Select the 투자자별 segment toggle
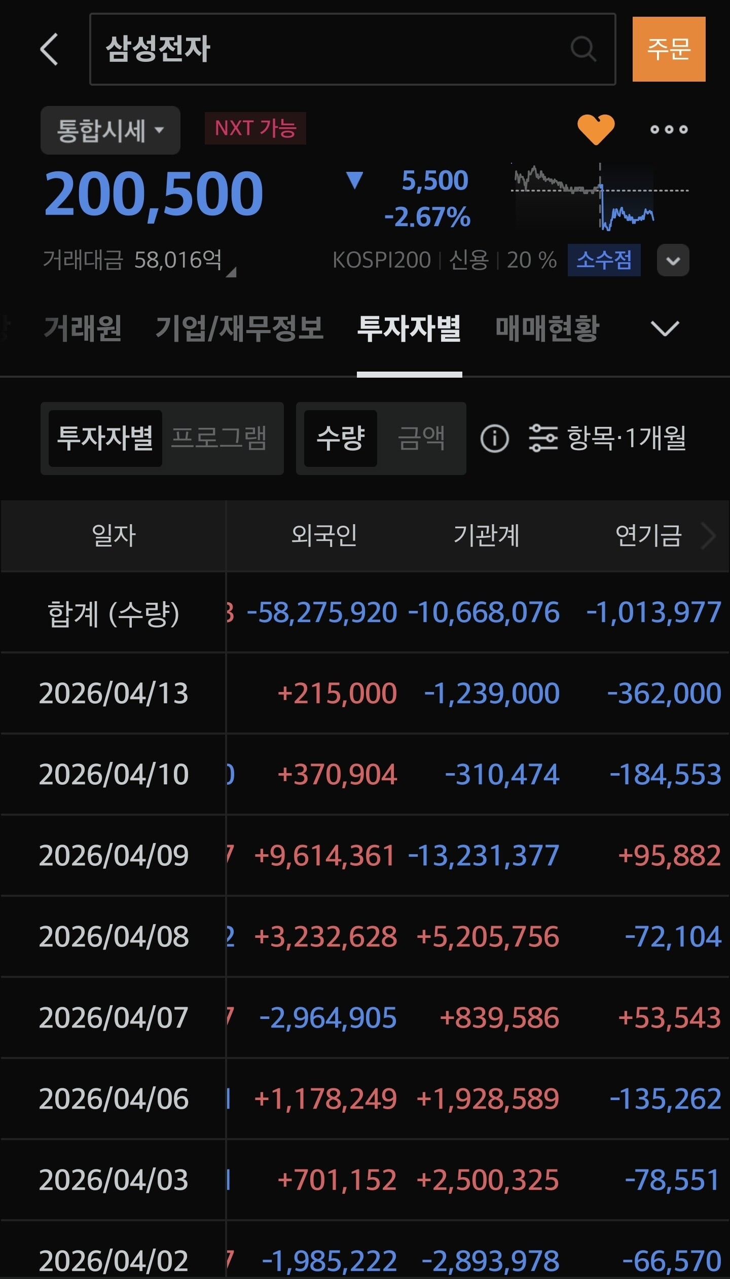This screenshot has width=730, height=1279. pos(105,438)
